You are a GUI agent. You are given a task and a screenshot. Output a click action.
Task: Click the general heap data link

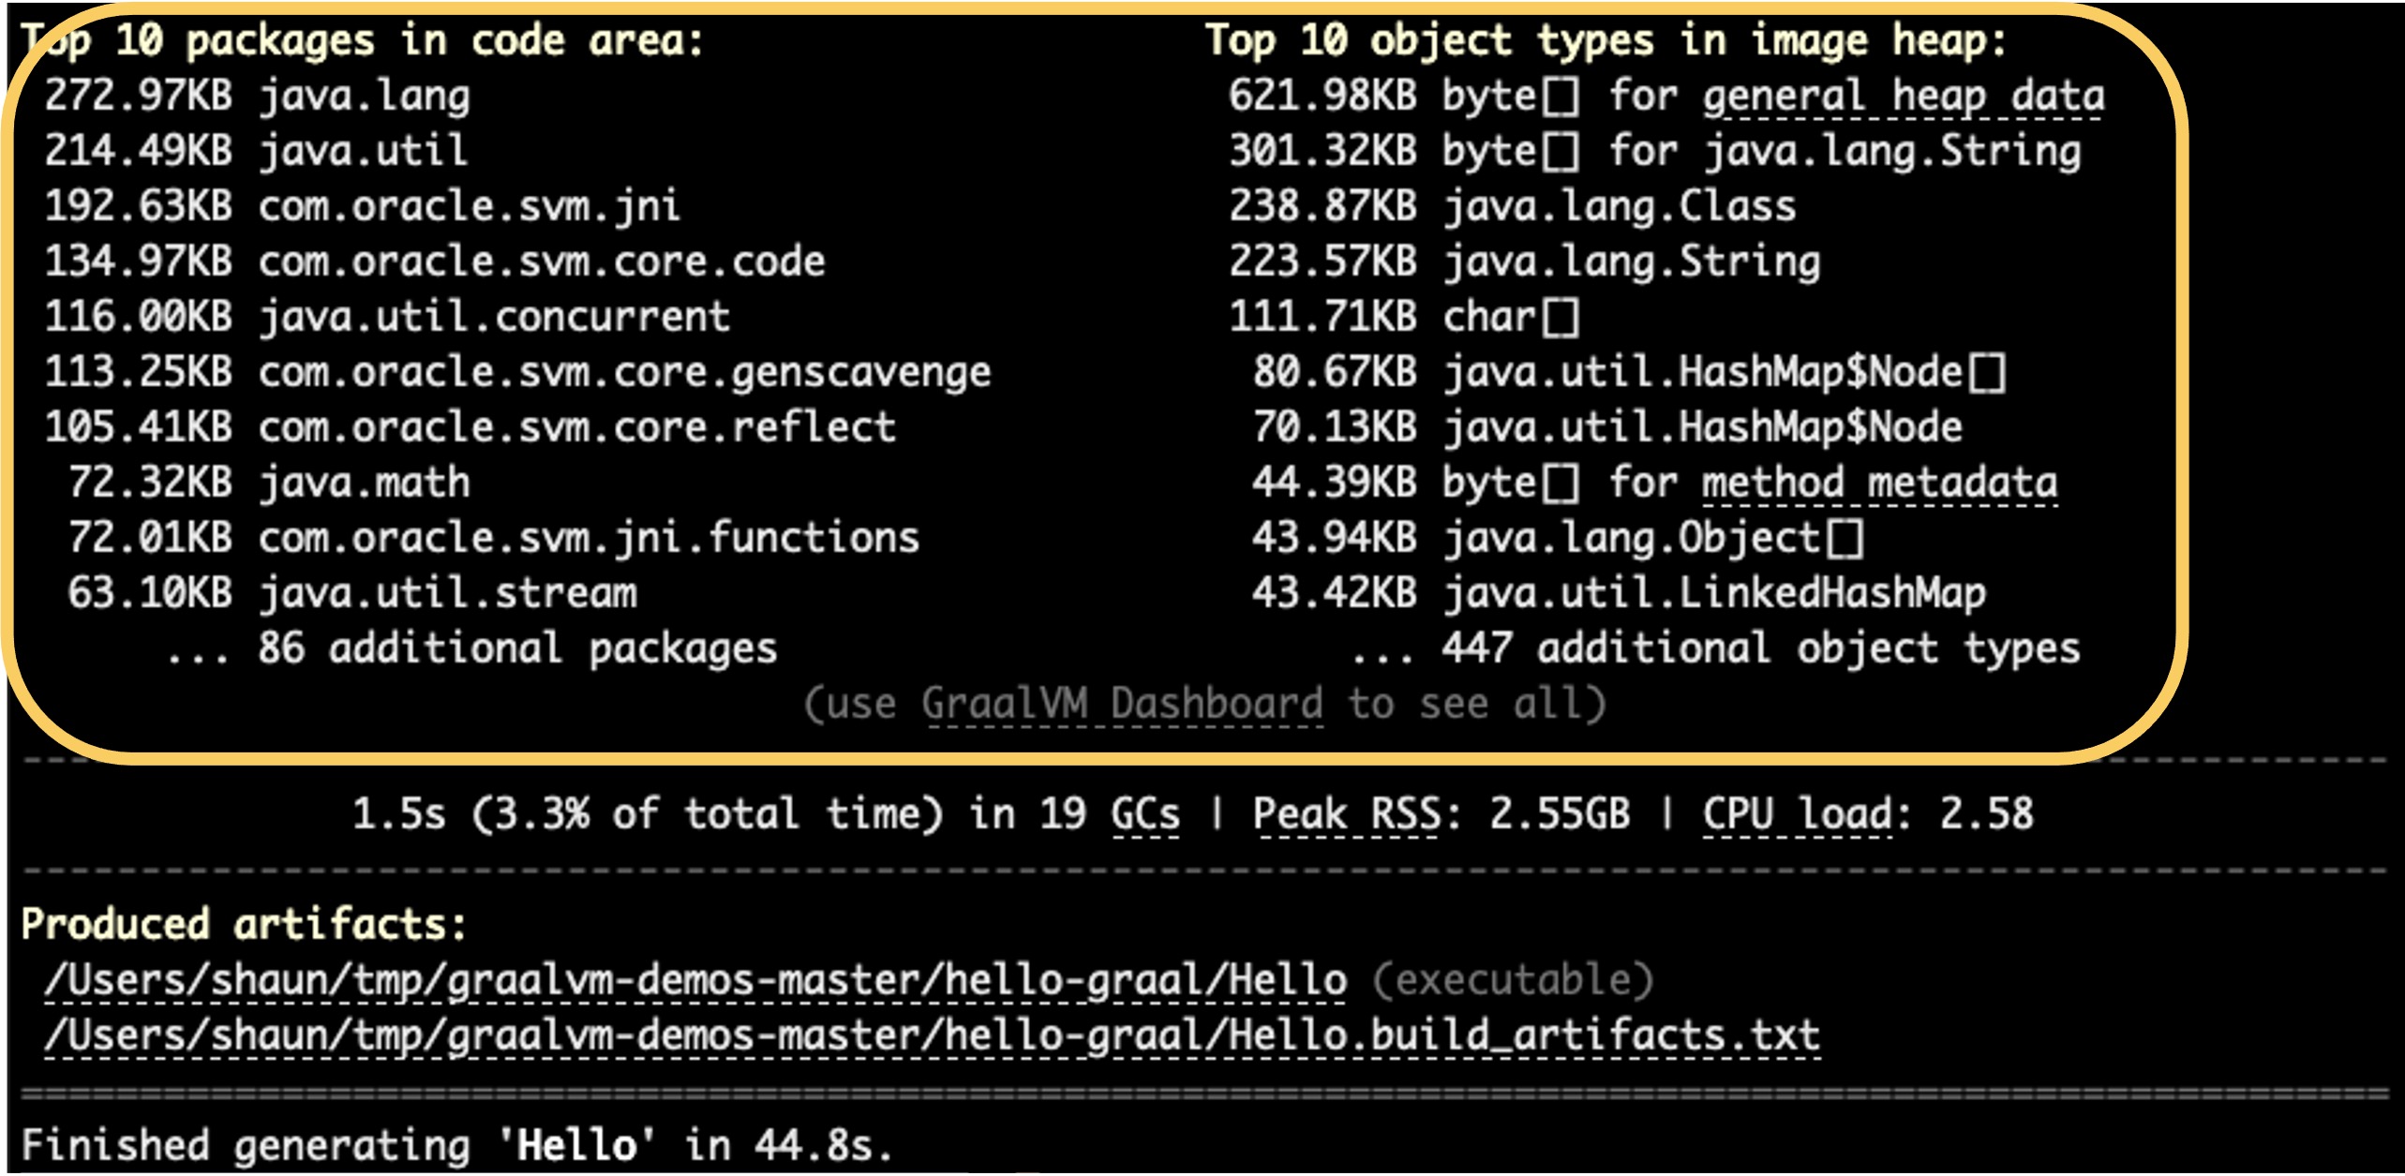tap(1904, 94)
